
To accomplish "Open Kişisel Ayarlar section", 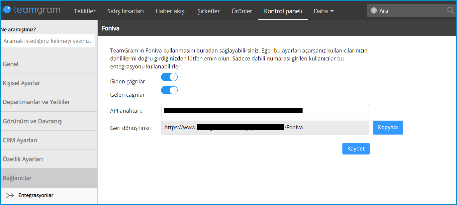I will tap(48, 83).
